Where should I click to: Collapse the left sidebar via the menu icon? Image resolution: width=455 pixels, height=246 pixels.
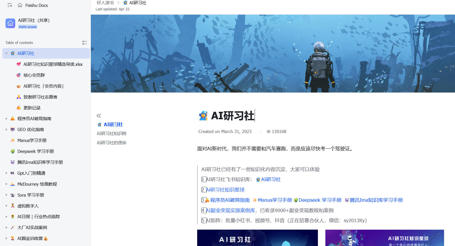(x=9, y=5)
